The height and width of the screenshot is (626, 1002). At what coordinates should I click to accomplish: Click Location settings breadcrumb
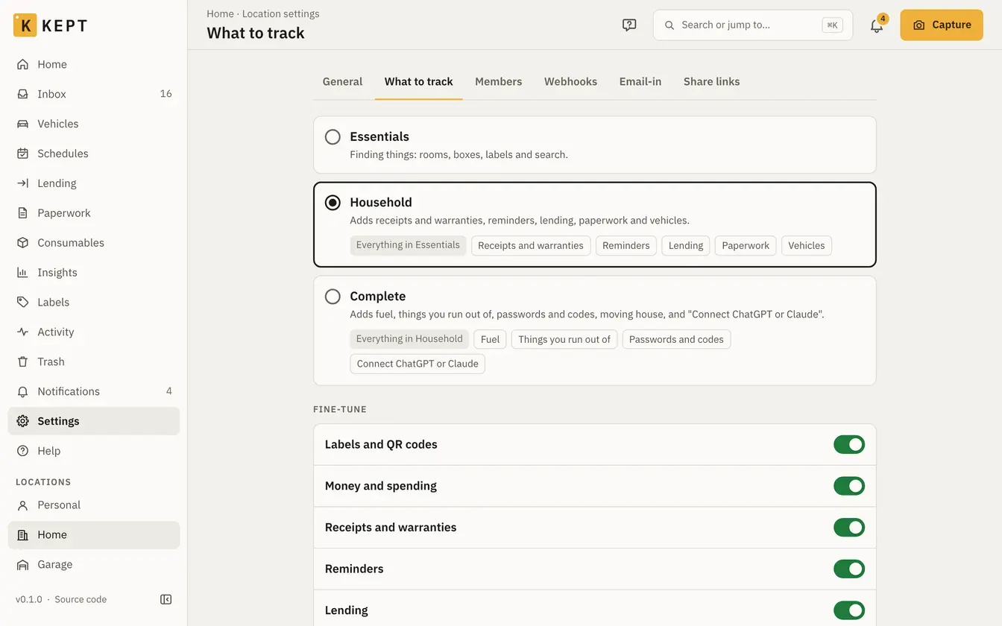tap(280, 13)
